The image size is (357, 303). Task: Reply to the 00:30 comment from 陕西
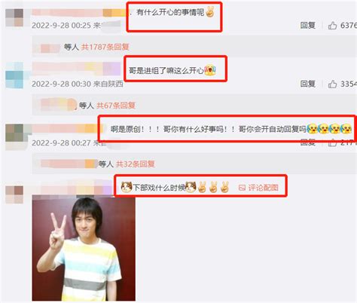[308, 84]
